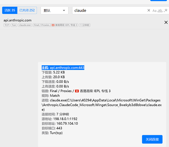Toggle the Aa match case option
The height and width of the screenshot is (147, 169).
pos(154,11)
